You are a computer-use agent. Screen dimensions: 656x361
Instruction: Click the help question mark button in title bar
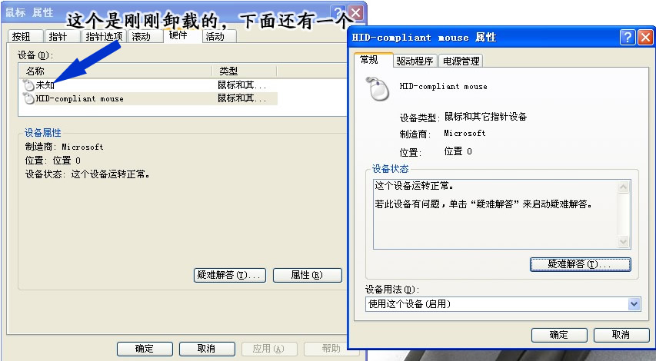point(626,37)
